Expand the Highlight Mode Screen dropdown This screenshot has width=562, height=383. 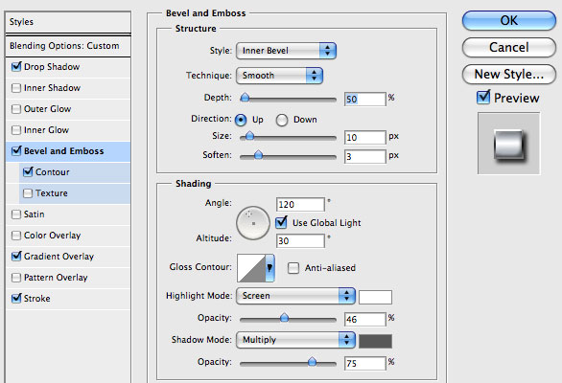(x=295, y=296)
